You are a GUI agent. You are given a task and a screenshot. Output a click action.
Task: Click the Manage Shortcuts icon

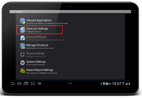coord(22,46)
